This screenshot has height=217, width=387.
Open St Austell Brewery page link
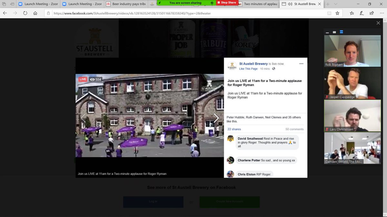tap(253, 64)
